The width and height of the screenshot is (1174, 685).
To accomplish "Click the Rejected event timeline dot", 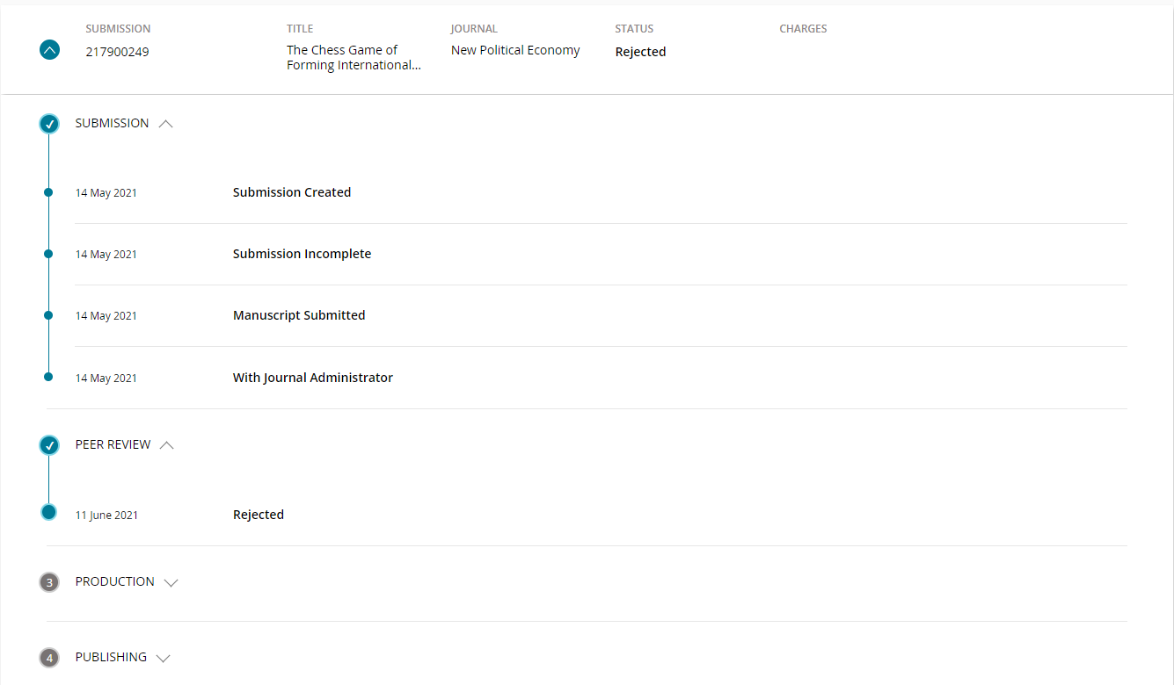I will (x=48, y=512).
